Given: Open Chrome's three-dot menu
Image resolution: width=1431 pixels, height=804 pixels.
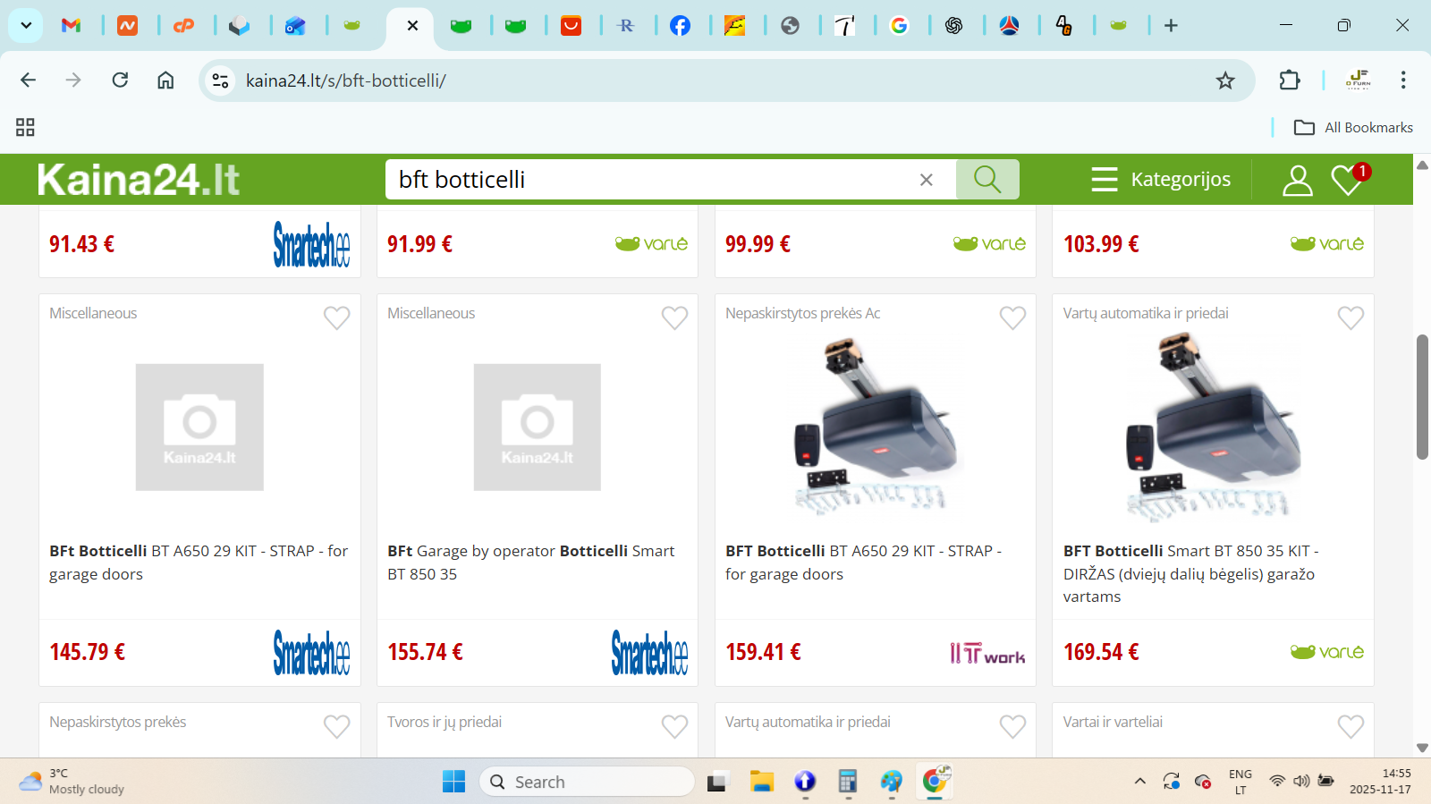Looking at the screenshot, I should point(1403,80).
